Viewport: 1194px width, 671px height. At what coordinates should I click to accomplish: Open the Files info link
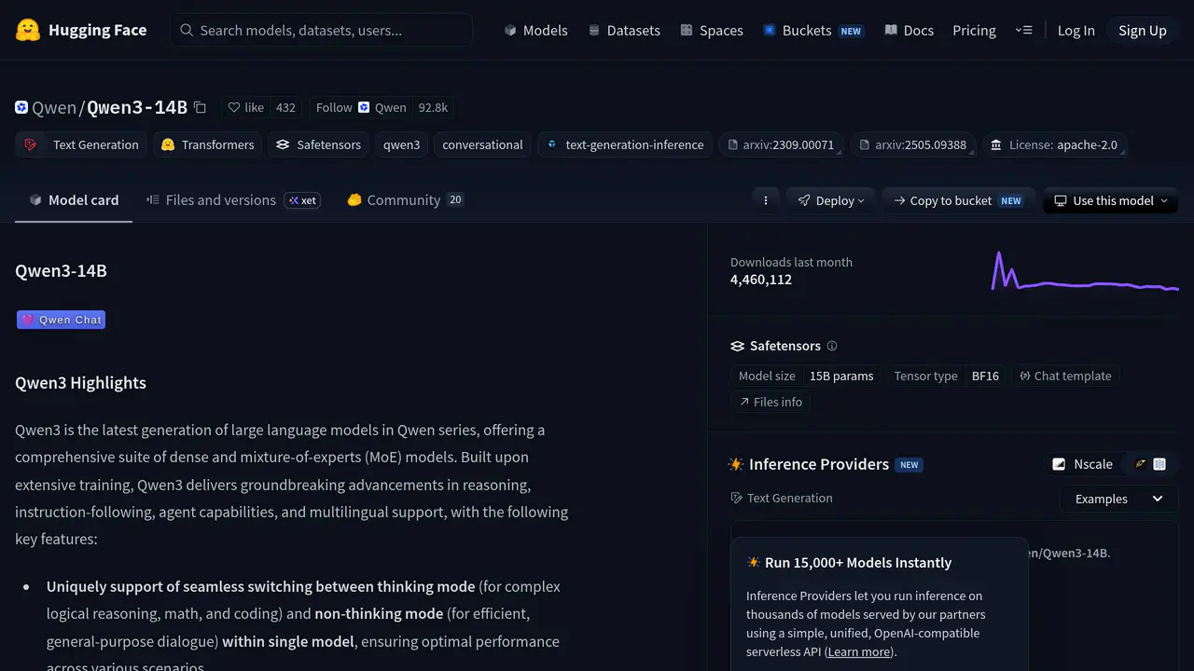click(771, 402)
